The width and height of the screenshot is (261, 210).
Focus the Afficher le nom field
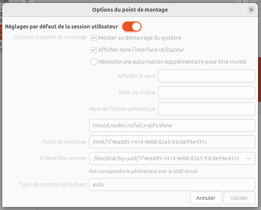(206, 76)
